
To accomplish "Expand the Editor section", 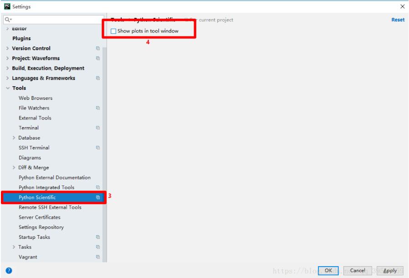I will pos(8,28).
